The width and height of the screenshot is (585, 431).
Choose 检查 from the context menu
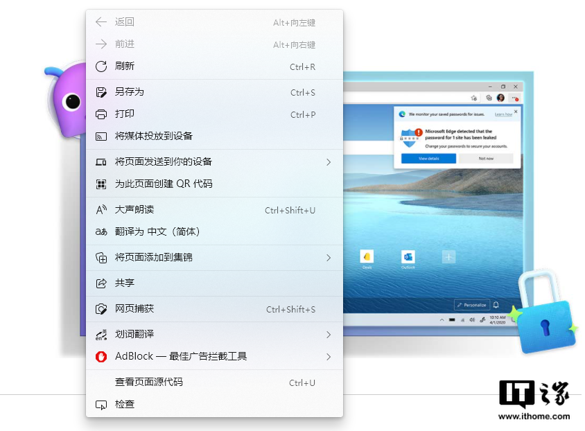[215, 405]
